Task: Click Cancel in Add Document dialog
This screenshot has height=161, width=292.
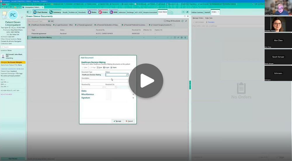Action: 129,121
